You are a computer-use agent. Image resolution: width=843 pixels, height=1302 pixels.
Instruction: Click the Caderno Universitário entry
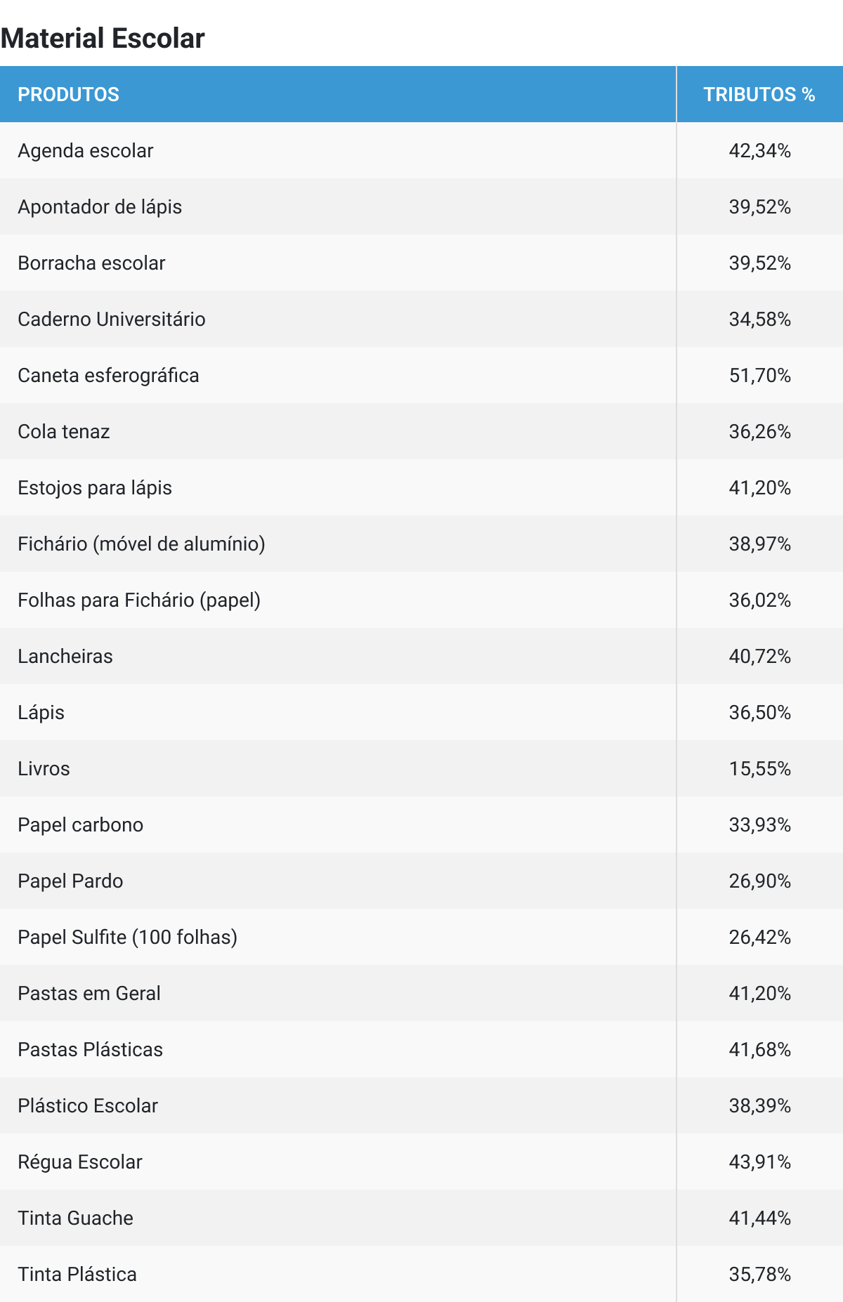112,319
